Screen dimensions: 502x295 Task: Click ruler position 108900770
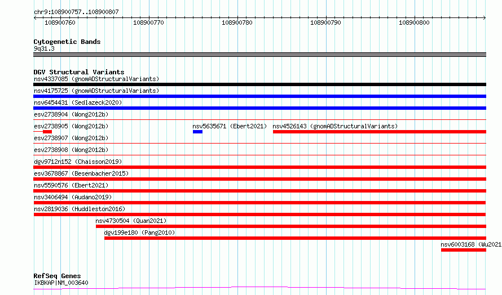point(148,23)
